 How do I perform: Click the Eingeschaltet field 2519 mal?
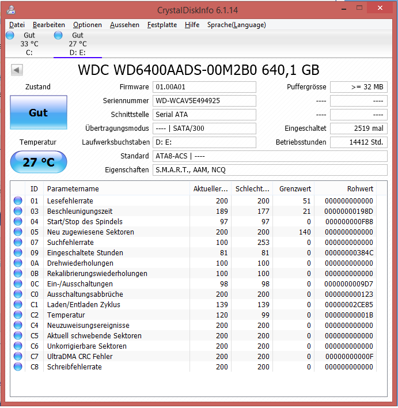[359, 129]
